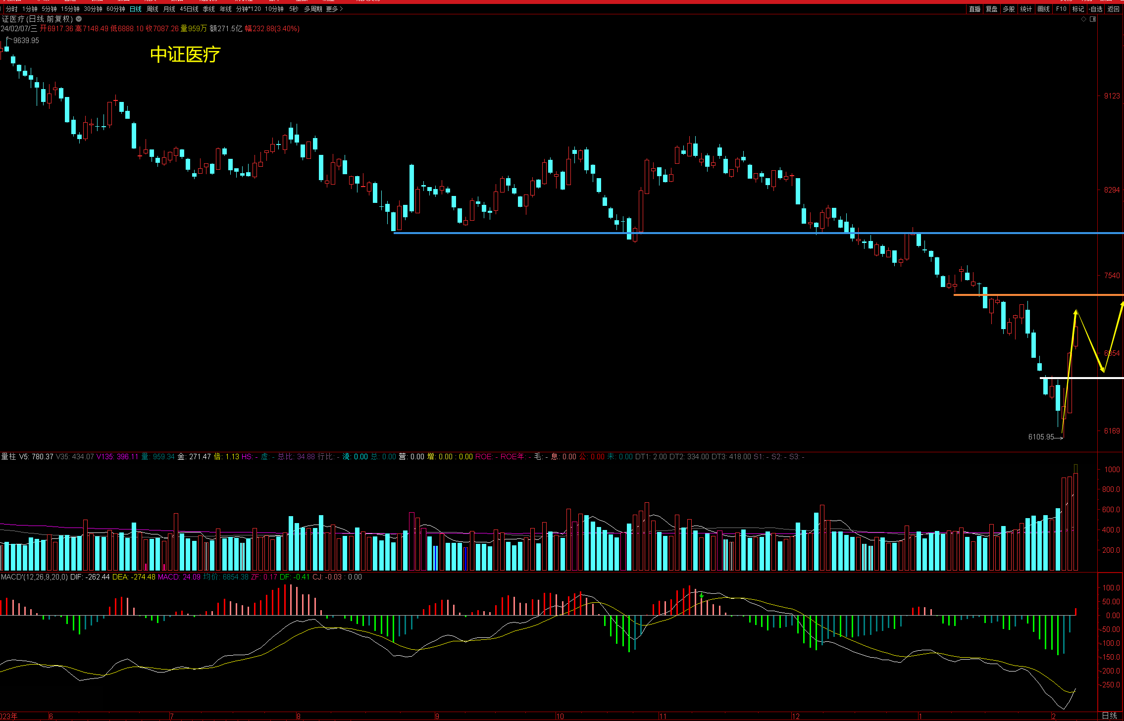Click the diamond icon above chart

1083,19
